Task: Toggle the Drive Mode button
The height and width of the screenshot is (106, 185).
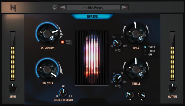Action: coord(62,42)
